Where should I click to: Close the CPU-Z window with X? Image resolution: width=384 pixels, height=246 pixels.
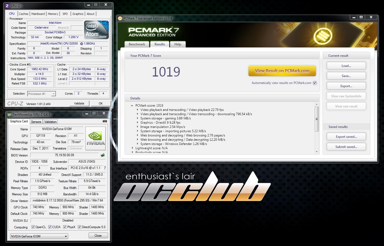coord(106,5)
